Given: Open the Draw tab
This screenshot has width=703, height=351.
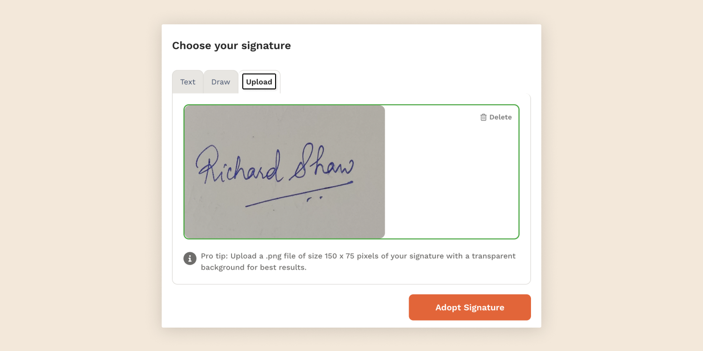Looking at the screenshot, I should pos(220,82).
